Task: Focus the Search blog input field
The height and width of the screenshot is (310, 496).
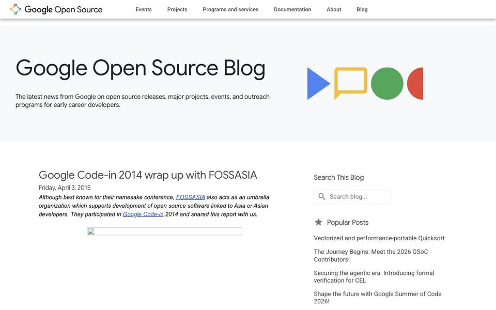Action: pos(352,197)
